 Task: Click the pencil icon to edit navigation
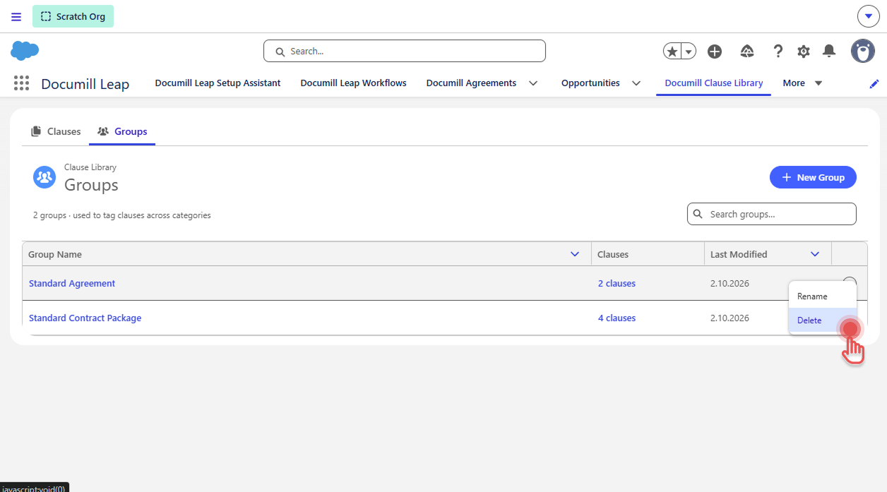click(x=874, y=83)
